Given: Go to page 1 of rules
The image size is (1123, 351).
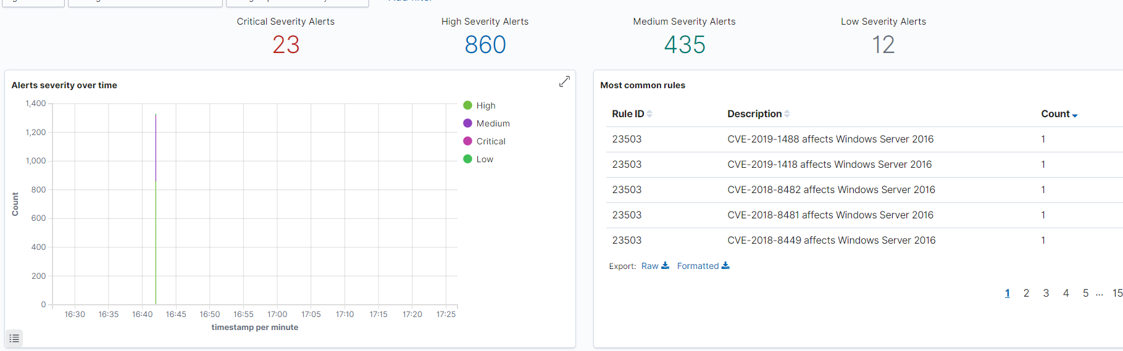Looking at the screenshot, I should pos(1008,293).
